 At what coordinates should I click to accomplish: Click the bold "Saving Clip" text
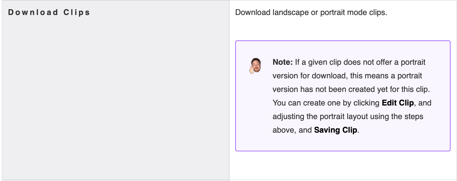[x=335, y=130]
